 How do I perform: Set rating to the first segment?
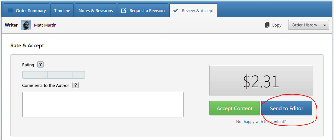pos(29,75)
